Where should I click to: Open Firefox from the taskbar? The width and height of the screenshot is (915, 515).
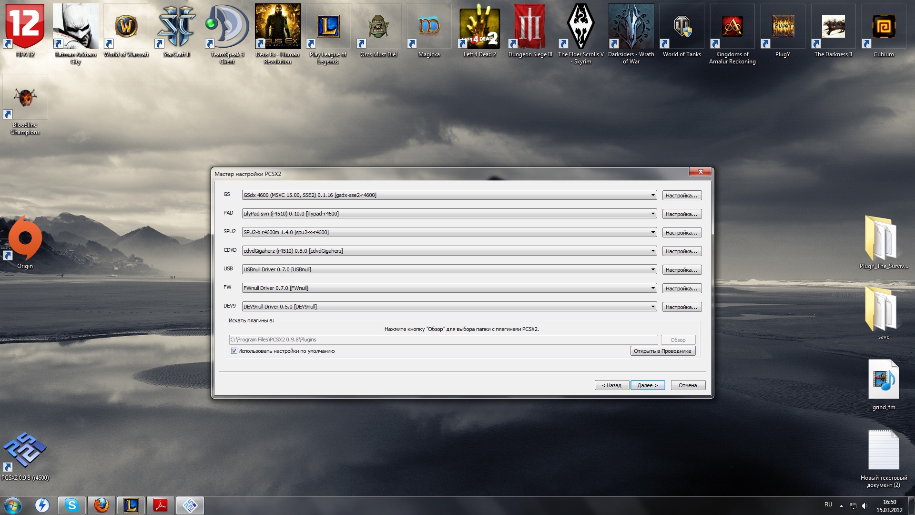click(102, 505)
